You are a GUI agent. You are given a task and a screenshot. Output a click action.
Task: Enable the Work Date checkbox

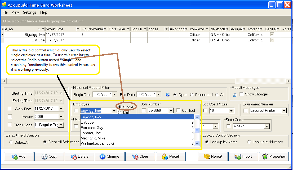point(10,109)
